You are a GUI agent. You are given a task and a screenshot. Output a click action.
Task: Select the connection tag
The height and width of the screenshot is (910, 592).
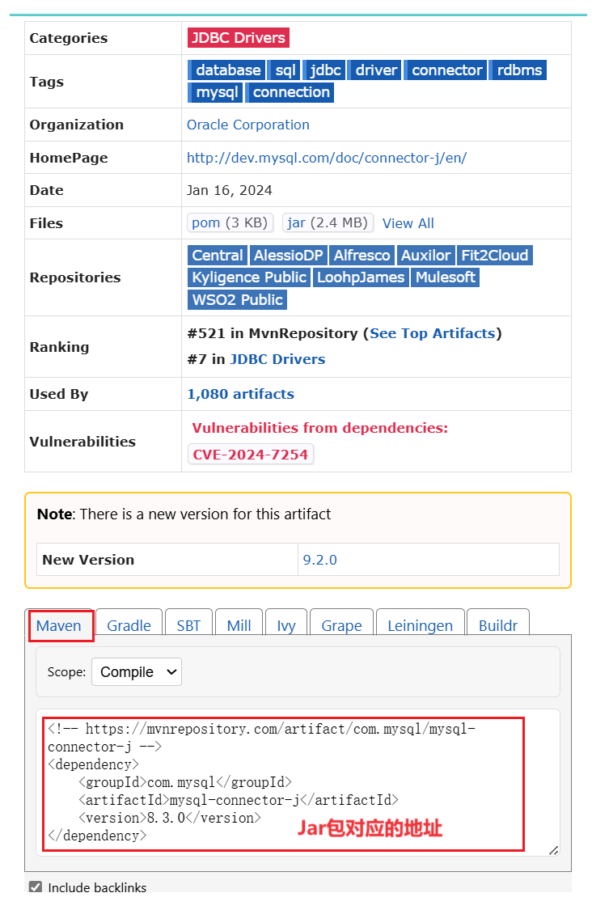point(290,92)
